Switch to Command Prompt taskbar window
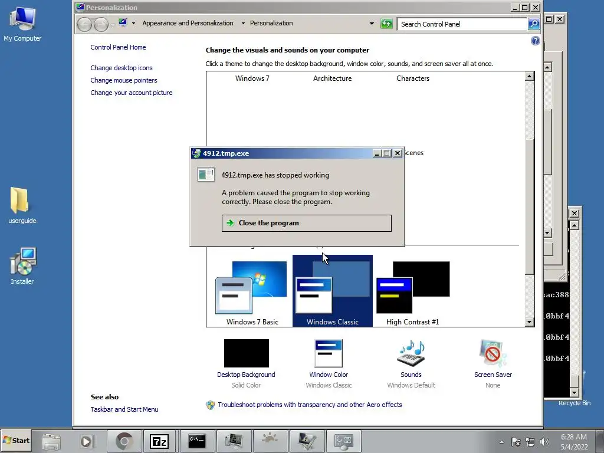 (197, 441)
